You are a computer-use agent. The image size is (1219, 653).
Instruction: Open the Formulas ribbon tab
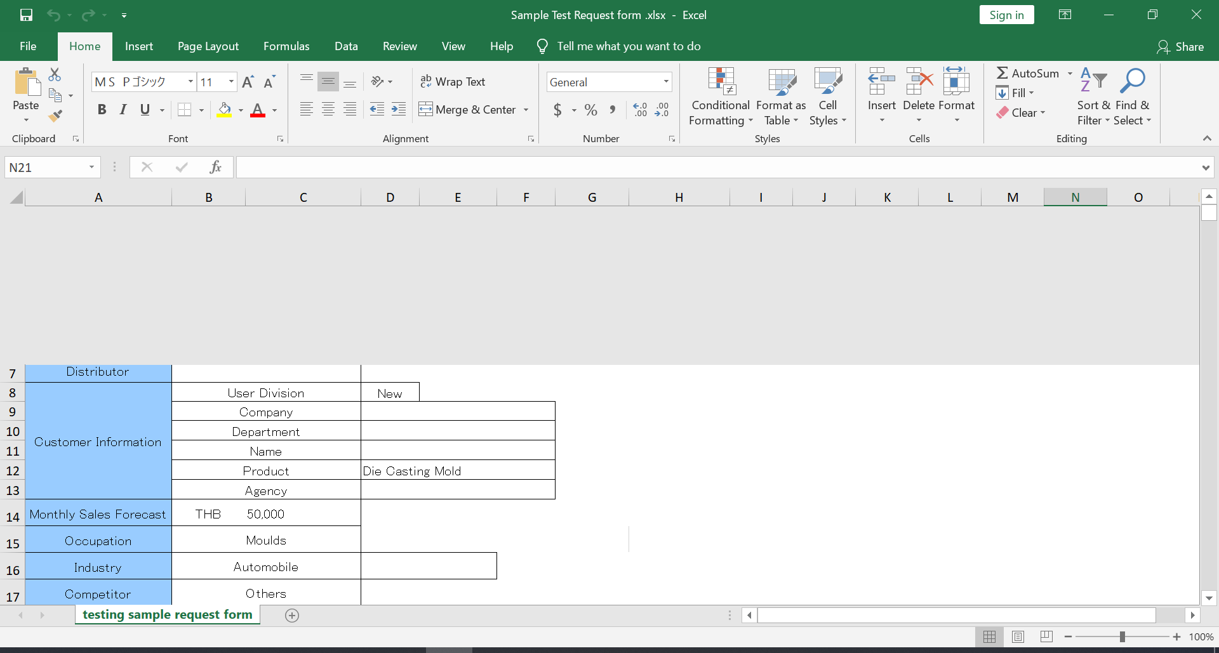(x=286, y=46)
